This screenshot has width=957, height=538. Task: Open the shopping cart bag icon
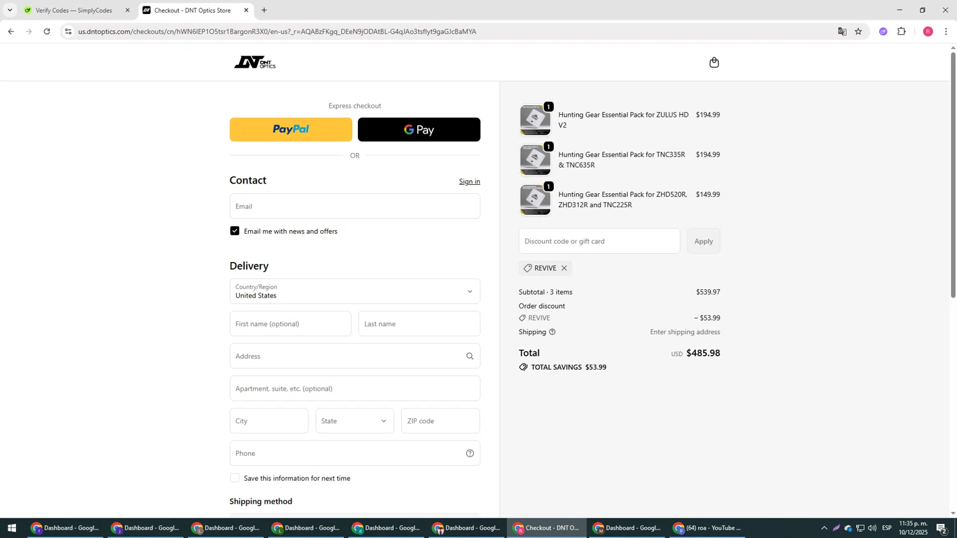point(714,62)
